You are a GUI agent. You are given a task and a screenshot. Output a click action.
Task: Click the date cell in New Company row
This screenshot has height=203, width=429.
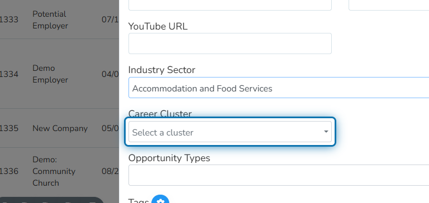pos(110,128)
